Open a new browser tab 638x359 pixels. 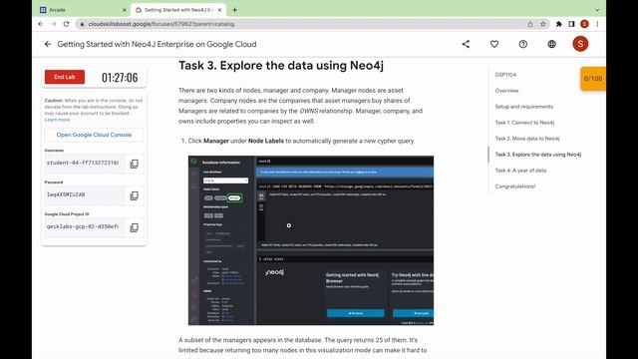point(235,10)
